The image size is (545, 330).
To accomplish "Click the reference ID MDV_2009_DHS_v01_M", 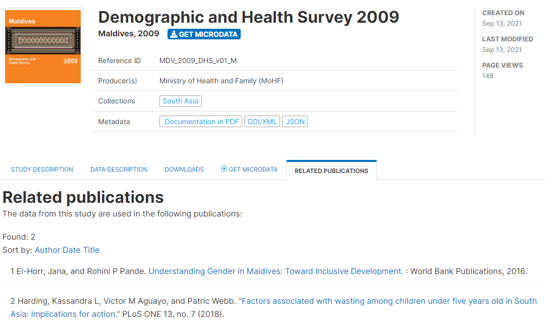I will (x=198, y=61).
